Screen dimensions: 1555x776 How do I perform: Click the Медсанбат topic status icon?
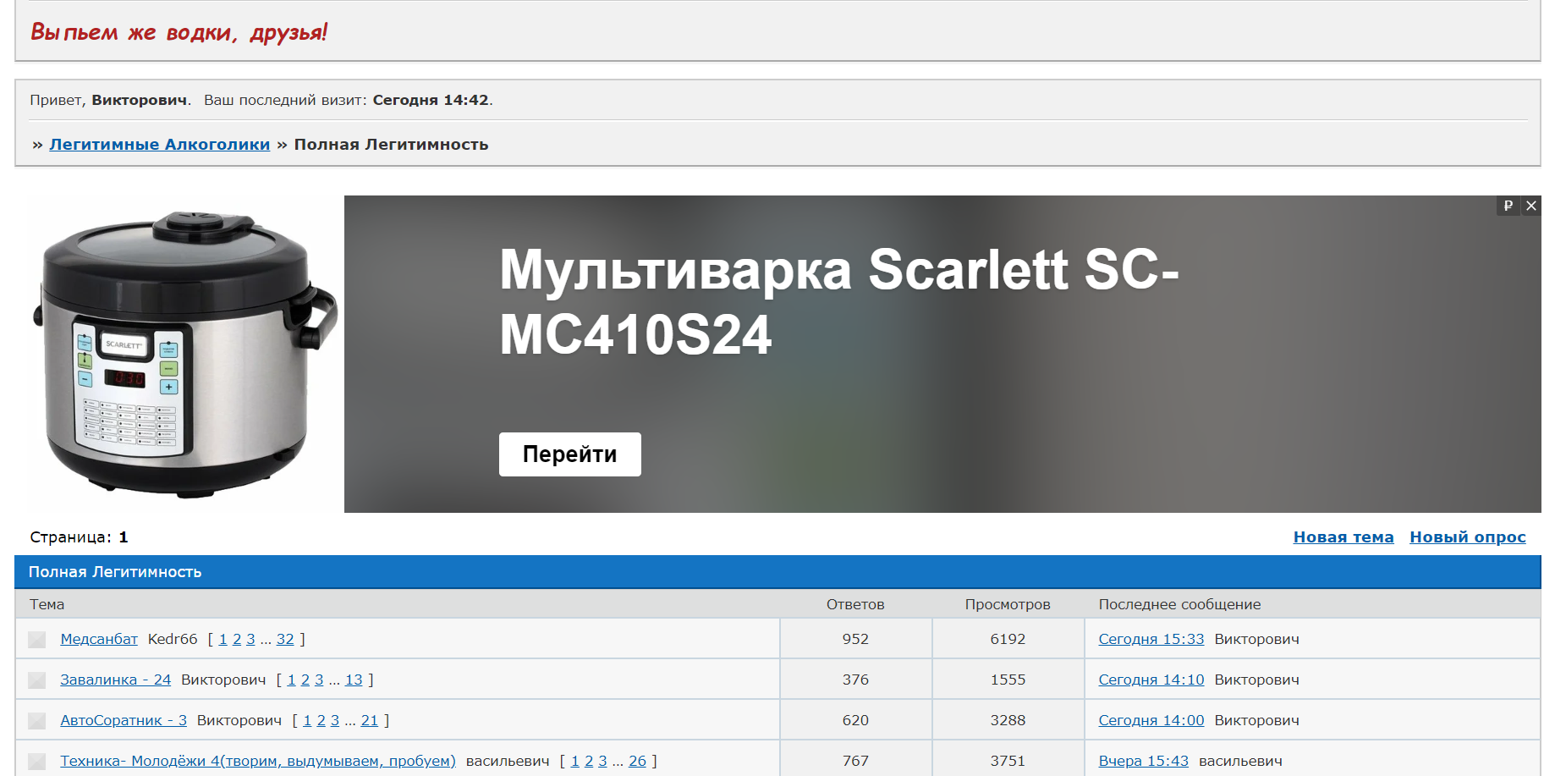(x=36, y=640)
